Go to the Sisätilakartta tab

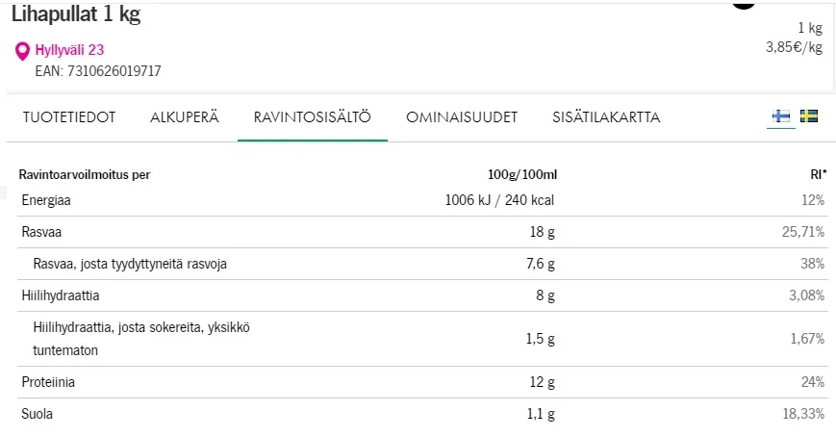coord(606,117)
